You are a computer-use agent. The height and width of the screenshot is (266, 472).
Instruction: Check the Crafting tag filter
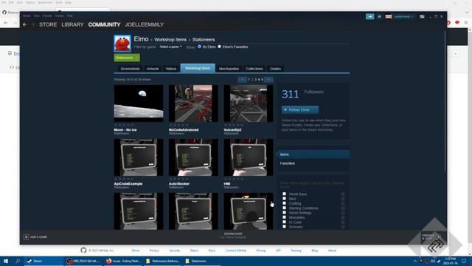[x=284, y=203]
